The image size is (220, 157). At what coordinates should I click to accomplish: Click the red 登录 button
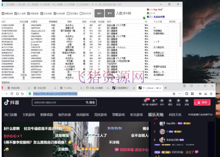click(x=202, y=102)
